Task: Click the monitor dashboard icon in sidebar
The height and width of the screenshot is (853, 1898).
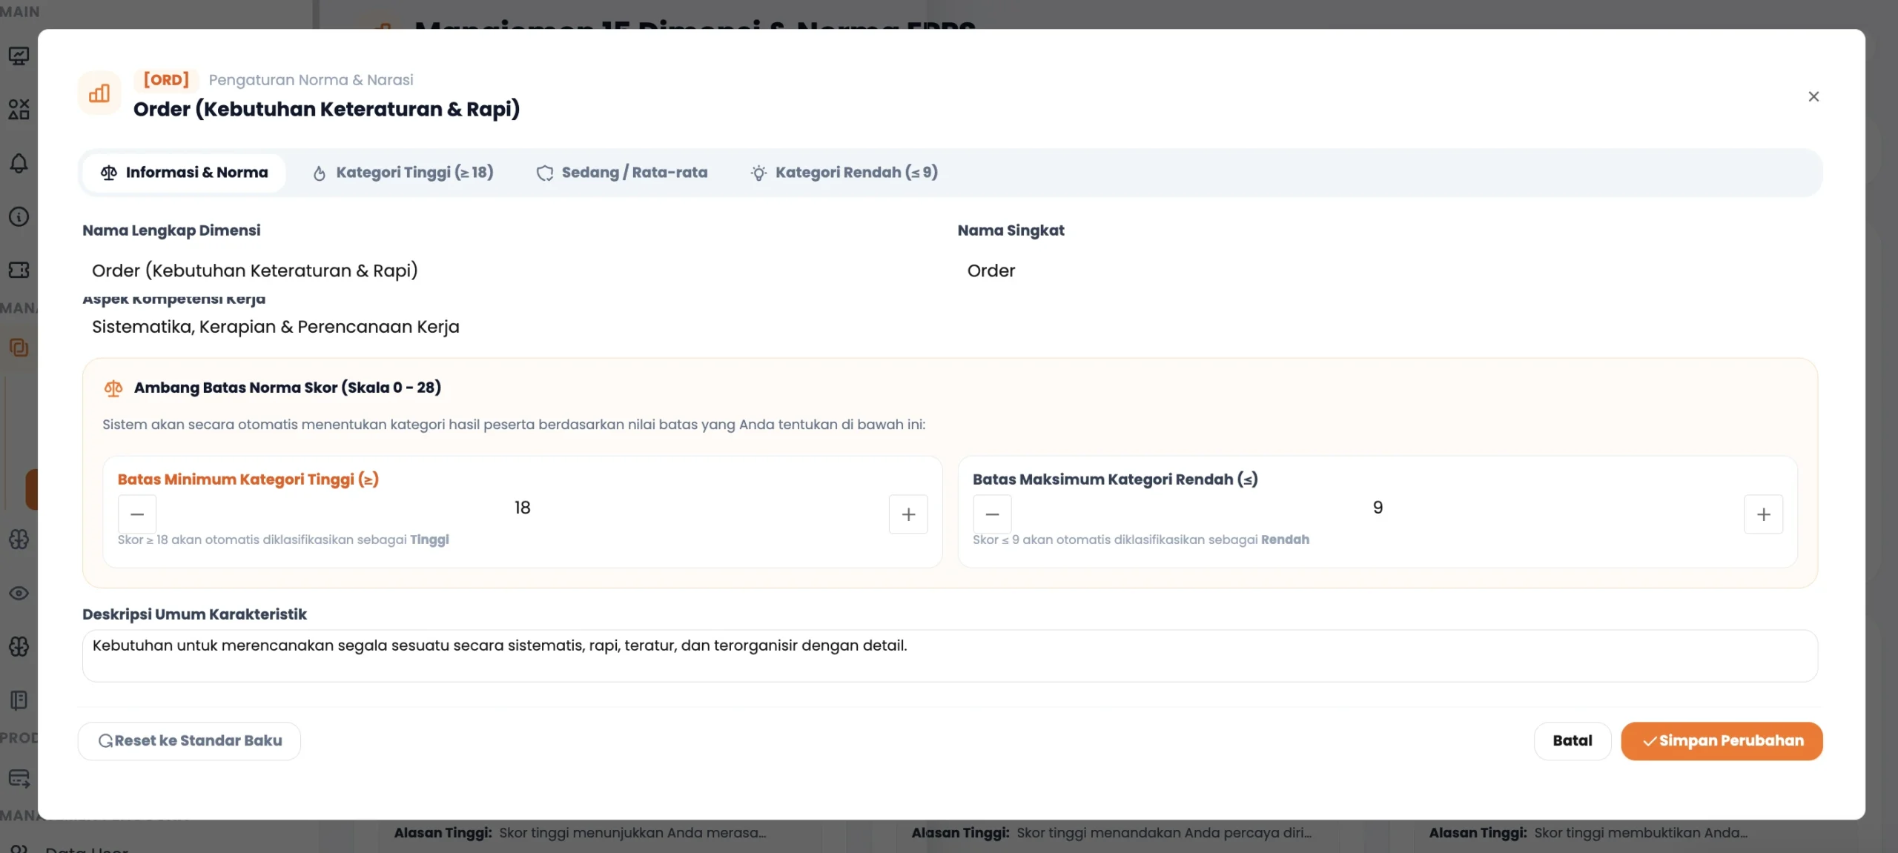Action: (x=19, y=56)
